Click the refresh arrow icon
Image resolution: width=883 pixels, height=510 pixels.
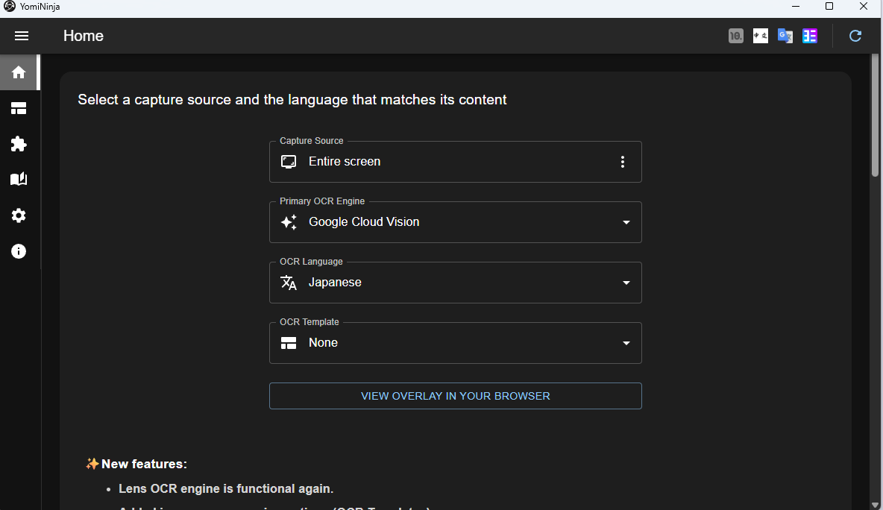click(x=855, y=36)
